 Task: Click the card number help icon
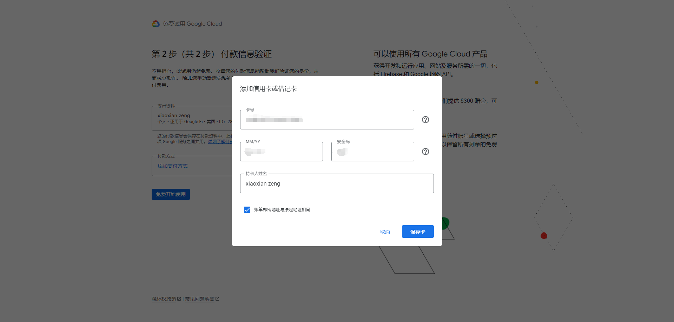point(425,120)
